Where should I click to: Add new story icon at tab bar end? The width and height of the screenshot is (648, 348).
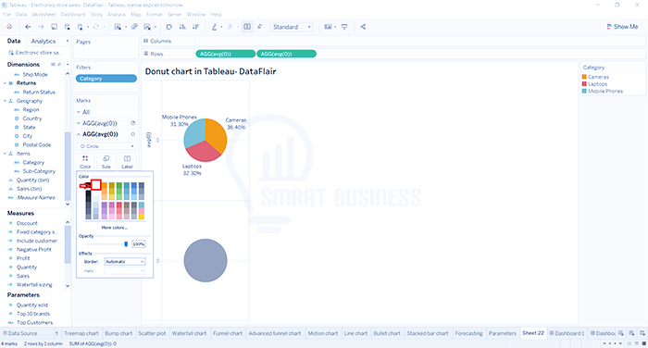(x=642, y=333)
